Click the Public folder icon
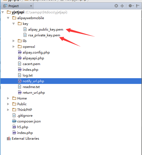The width and height of the screenshot is (142, 155). click(x=14, y=104)
